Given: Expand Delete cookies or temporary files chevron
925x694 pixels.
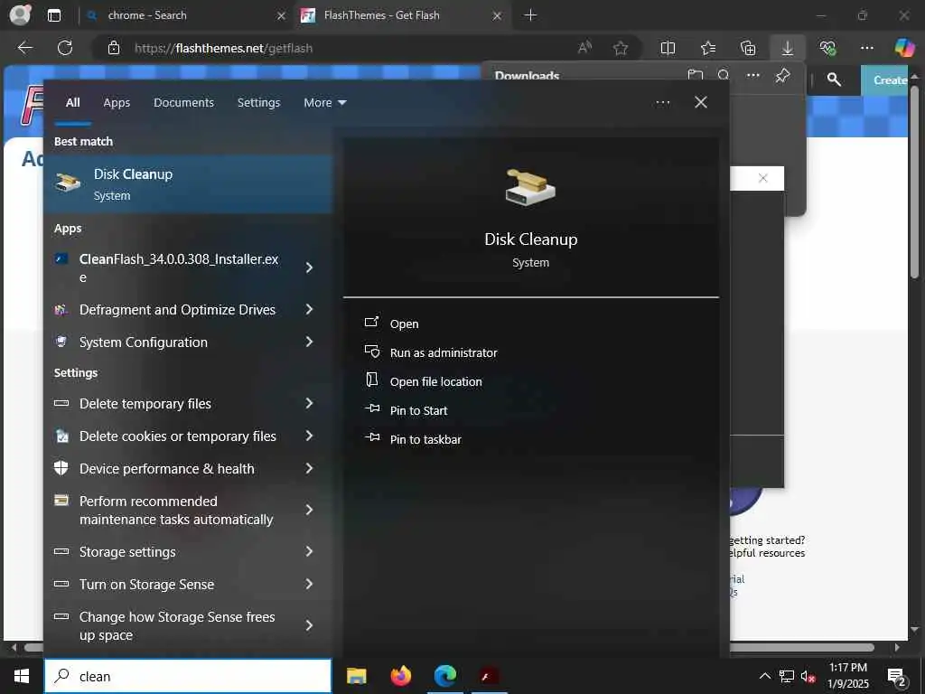Looking at the screenshot, I should click(309, 436).
